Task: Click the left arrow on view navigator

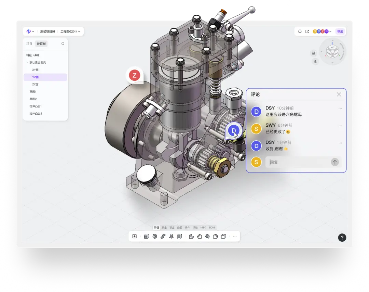Action: coord(322,51)
